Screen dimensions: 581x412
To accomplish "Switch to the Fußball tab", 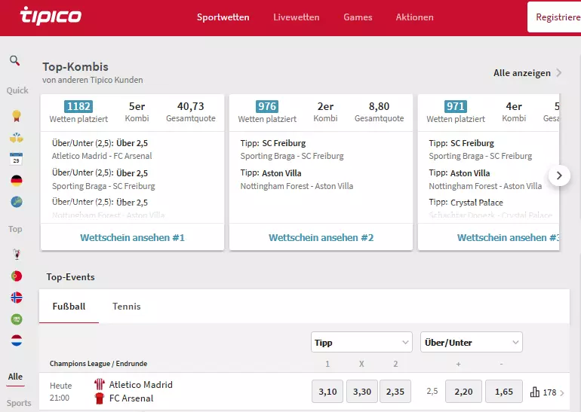I will 69,307.
